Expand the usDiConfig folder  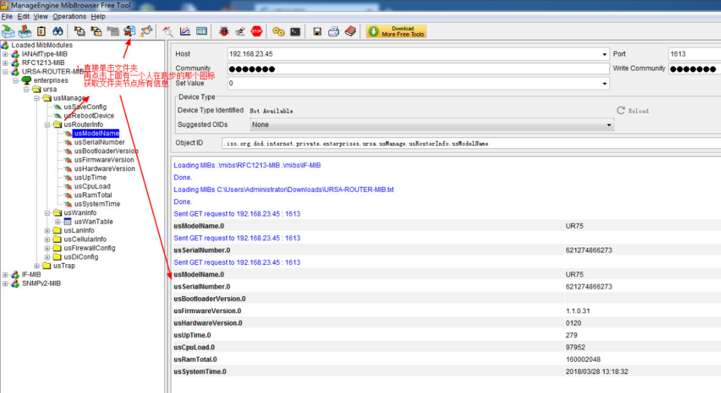point(47,257)
